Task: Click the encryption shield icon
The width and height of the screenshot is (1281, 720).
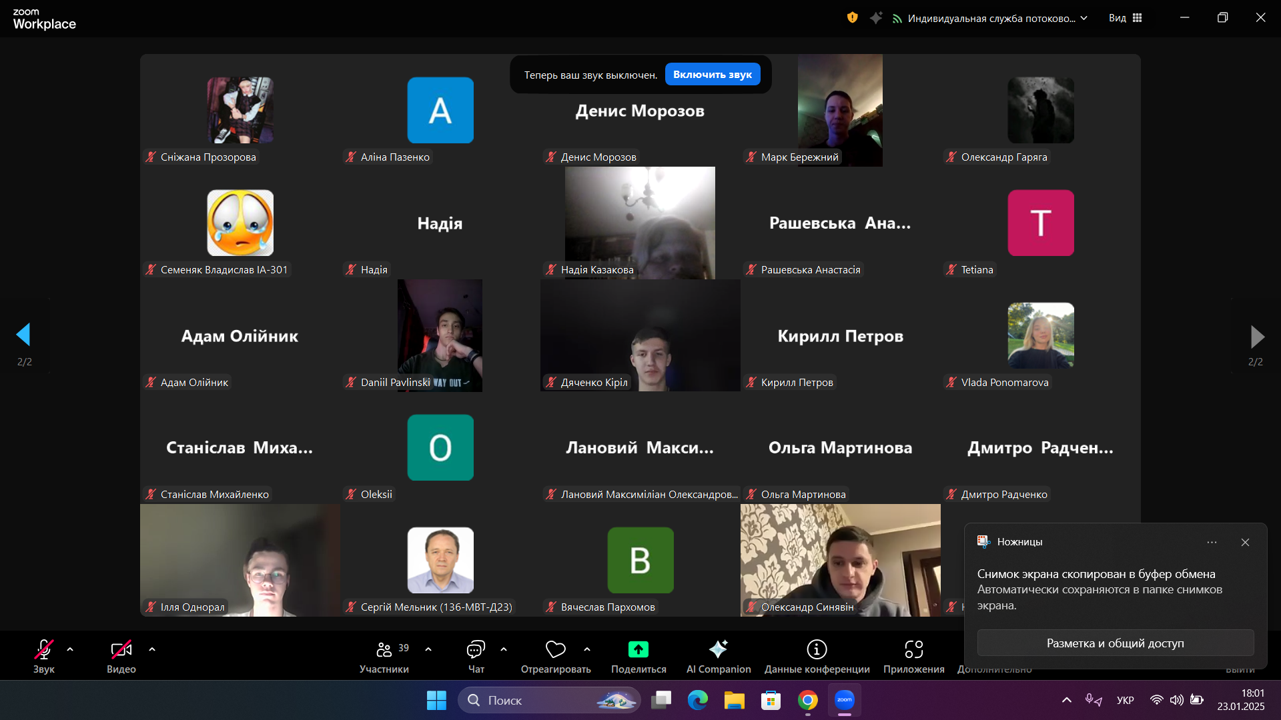Action: pyautogui.click(x=852, y=18)
